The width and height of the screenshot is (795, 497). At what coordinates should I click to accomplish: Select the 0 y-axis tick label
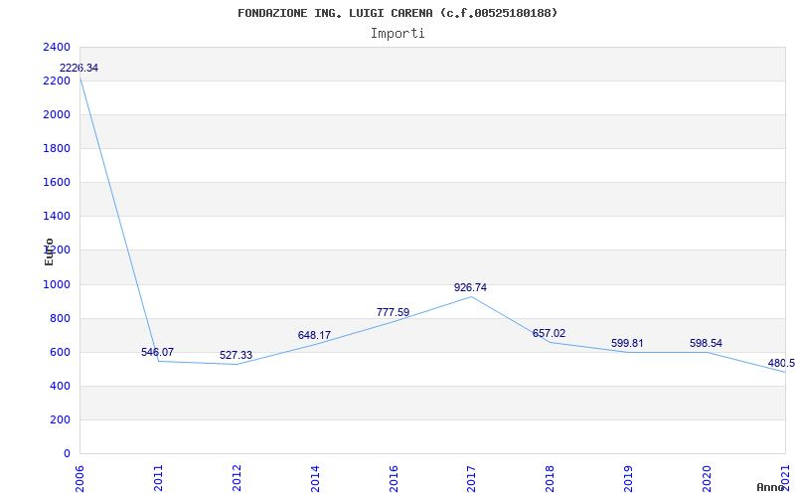tap(67, 454)
